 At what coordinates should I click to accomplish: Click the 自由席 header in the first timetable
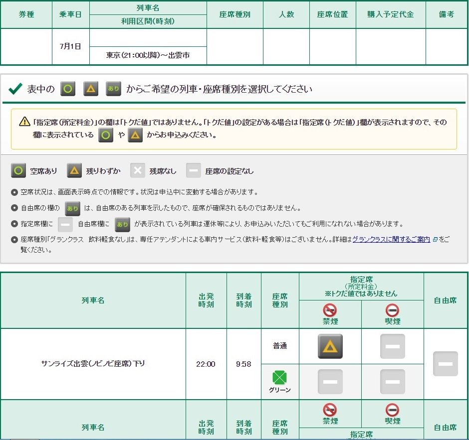pyautogui.click(x=446, y=300)
